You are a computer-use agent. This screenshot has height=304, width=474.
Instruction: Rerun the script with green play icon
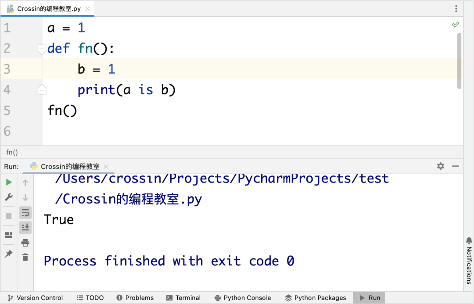point(9,182)
